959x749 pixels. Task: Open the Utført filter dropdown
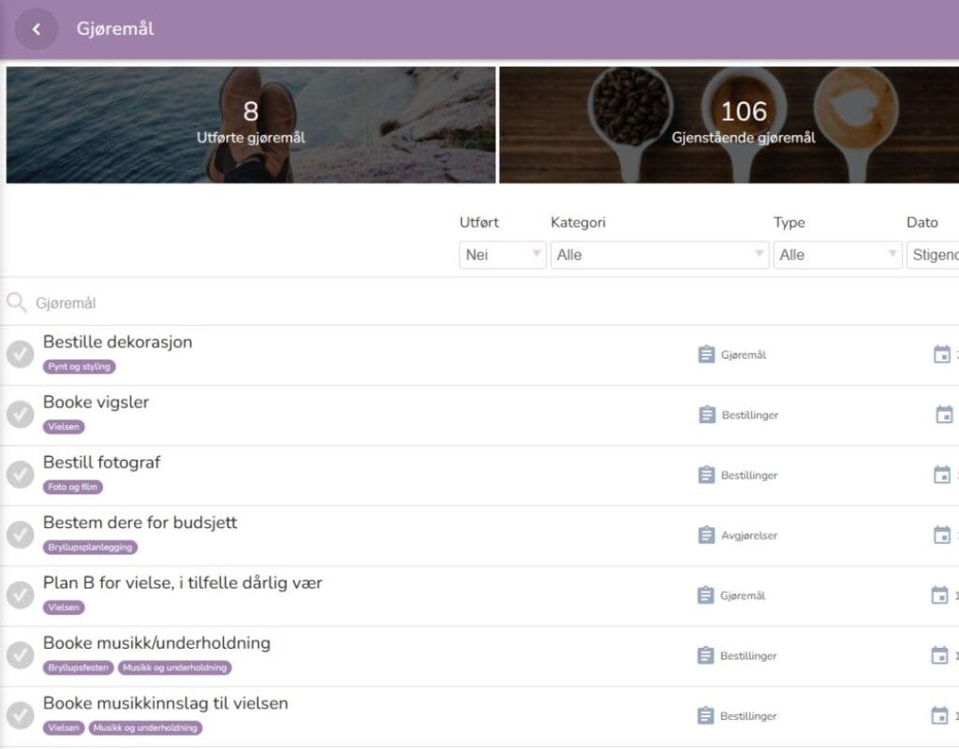pos(502,255)
